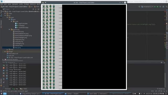Click the orange Stop icon in Run panel
Image resolution: width=168 pixels, height=95 pixels.
tap(4, 68)
